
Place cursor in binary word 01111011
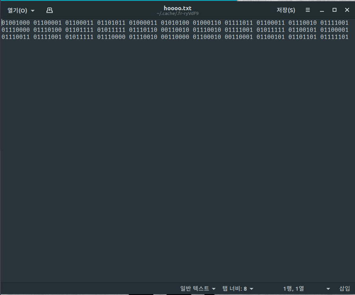(x=239, y=23)
